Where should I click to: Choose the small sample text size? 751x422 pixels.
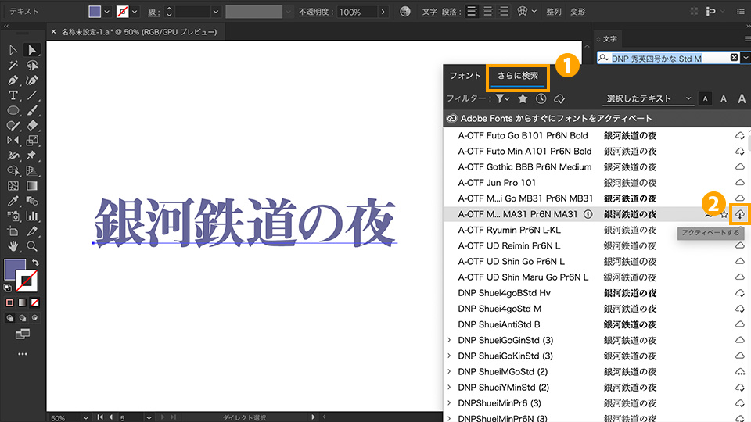click(705, 98)
